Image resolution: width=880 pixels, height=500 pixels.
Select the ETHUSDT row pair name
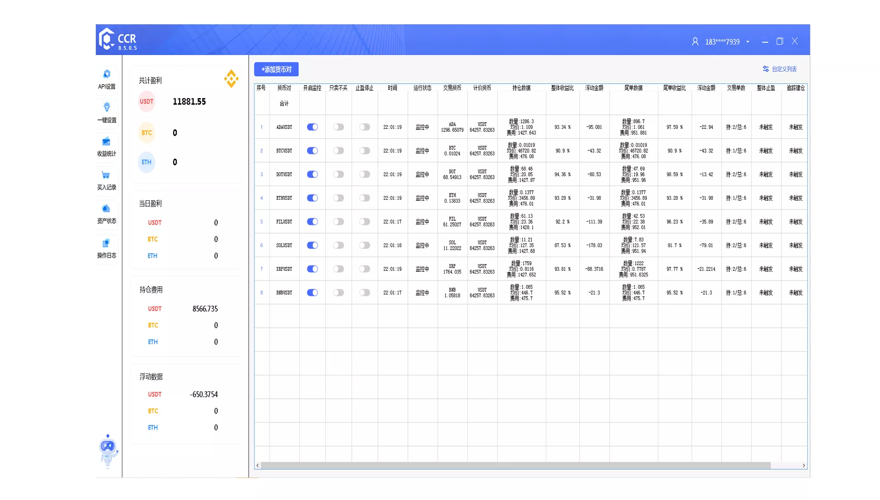click(284, 198)
